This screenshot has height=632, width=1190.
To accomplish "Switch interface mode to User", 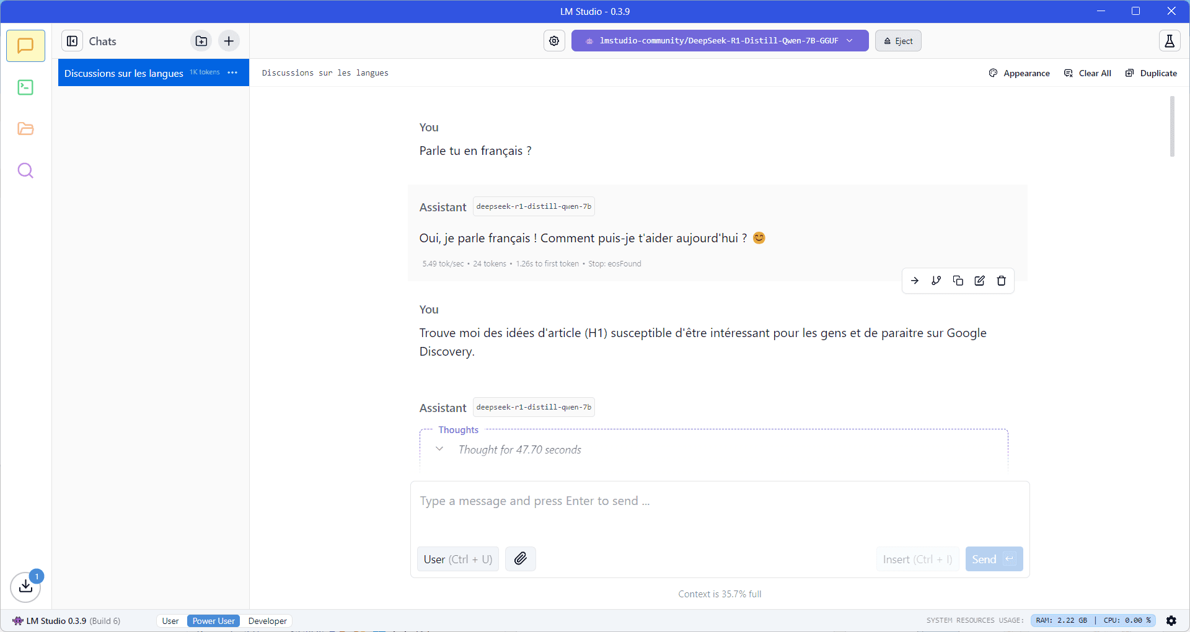I will [170, 621].
